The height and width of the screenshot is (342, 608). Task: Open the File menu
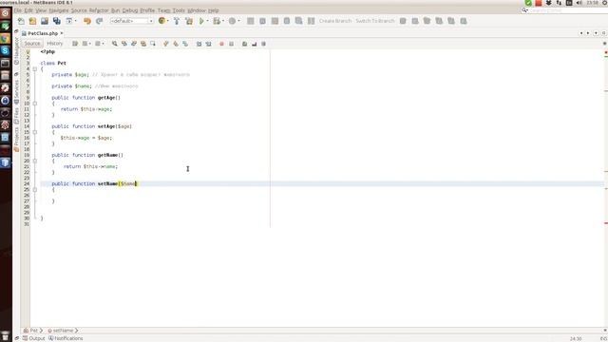point(18,10)
